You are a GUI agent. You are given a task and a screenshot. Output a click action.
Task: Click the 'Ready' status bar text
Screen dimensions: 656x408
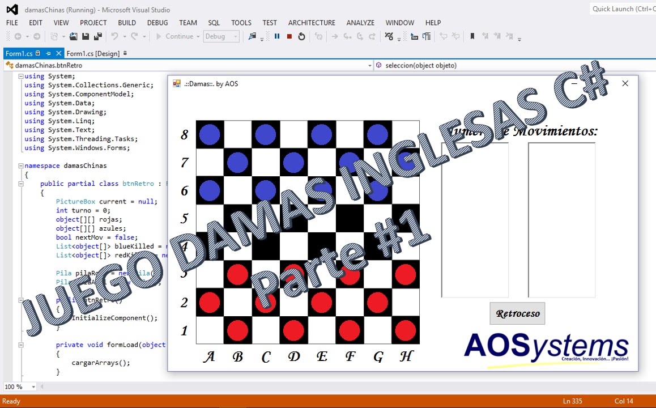click(x=11, y=401)
